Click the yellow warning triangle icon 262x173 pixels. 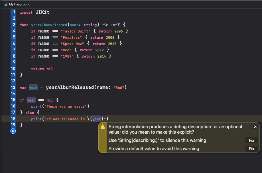[x=103, y=127]
